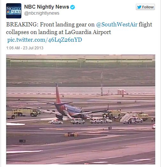Click the red airplane tail fin in the photo
Image resolution: width=161 pixels, height=167 pixels.
coord(58,94)
